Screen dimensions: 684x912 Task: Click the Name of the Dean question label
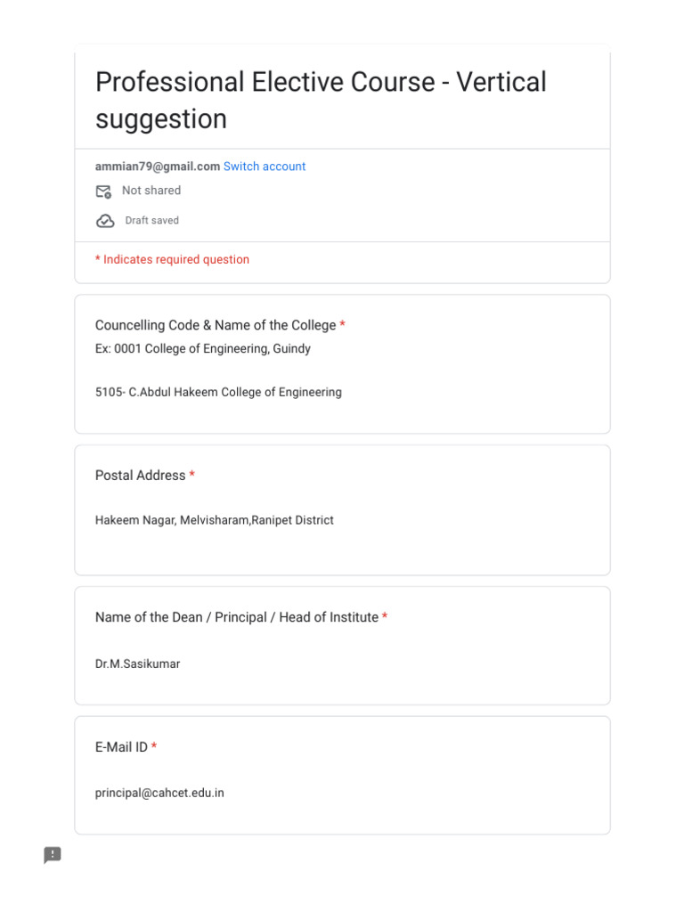coord(236,617)
